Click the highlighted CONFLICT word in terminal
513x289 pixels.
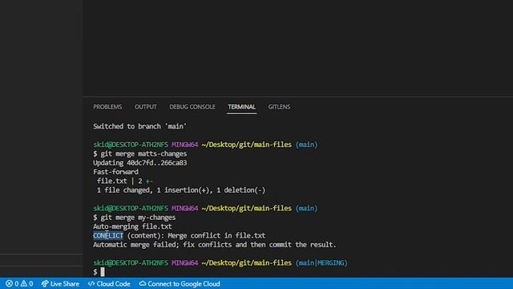tap(108, 235)
